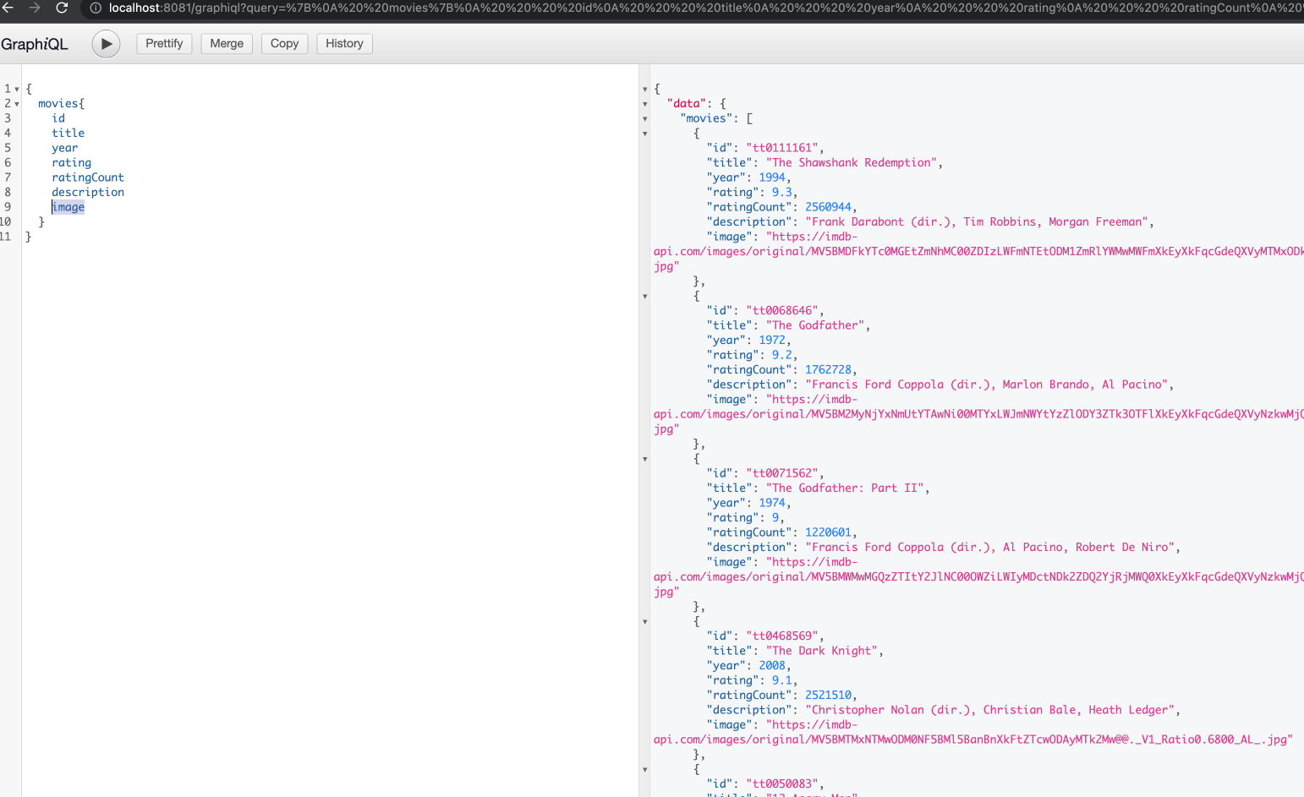Image resolution: width=1304 pixels, height=797 pixels.
Task: Click the GraphiQL title logo
Action: [35, 45]
